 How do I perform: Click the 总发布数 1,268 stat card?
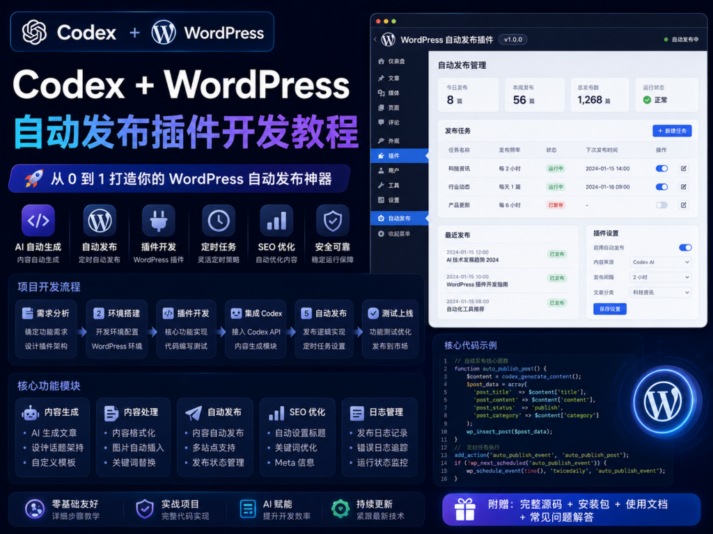coord(600,95)
